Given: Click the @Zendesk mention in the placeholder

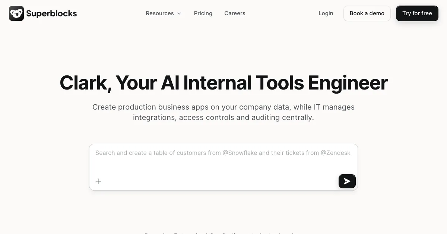Looking at the screenshot, I should point(335,153).
